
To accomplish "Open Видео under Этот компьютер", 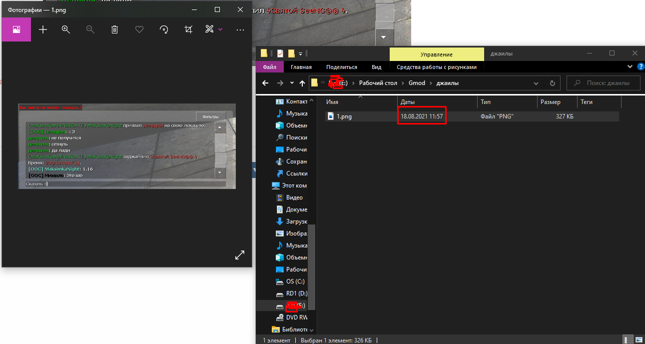I will click(x=290, y=197).
